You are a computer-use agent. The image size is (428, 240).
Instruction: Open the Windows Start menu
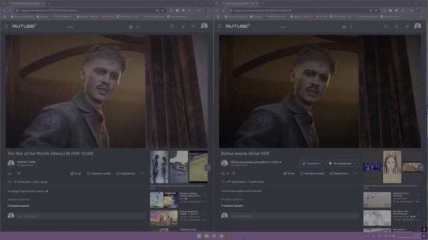click(199, 236)
